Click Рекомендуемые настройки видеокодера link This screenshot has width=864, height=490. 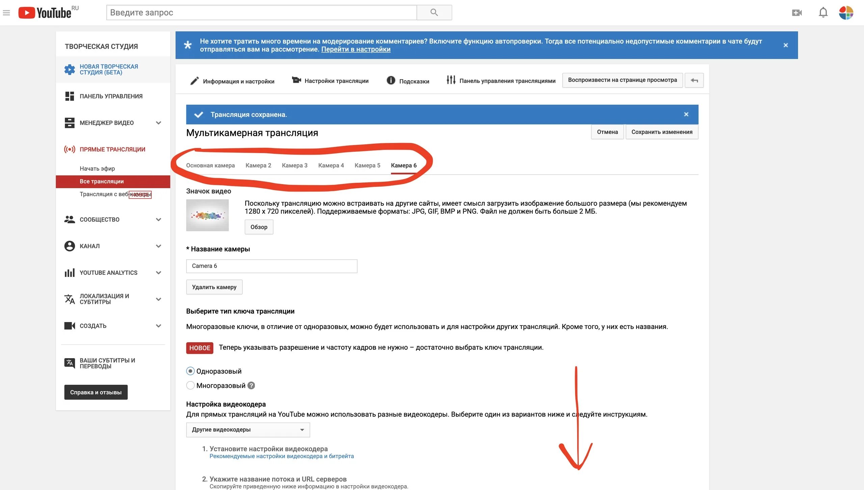(281, 456)
